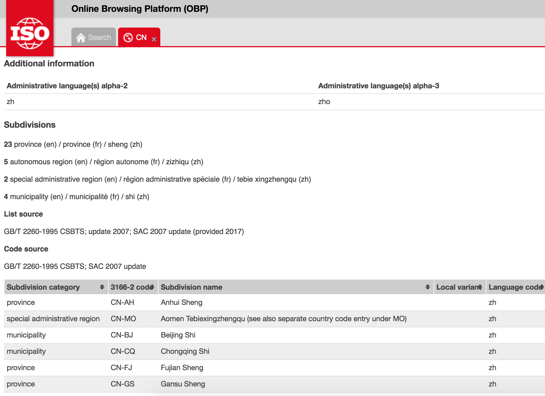Click the home icon on Search tab

click(81, 38)
